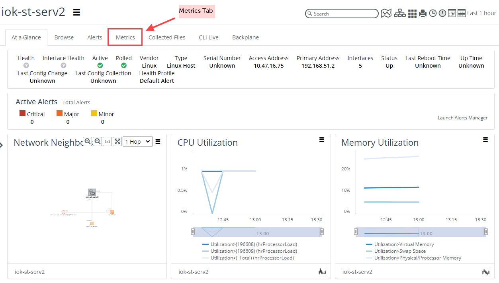
Task: Toggle Utilization>Swap Space legend series
Action: (x=400, y=251)
